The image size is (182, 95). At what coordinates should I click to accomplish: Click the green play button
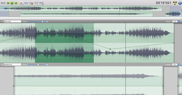pos(12,3)
